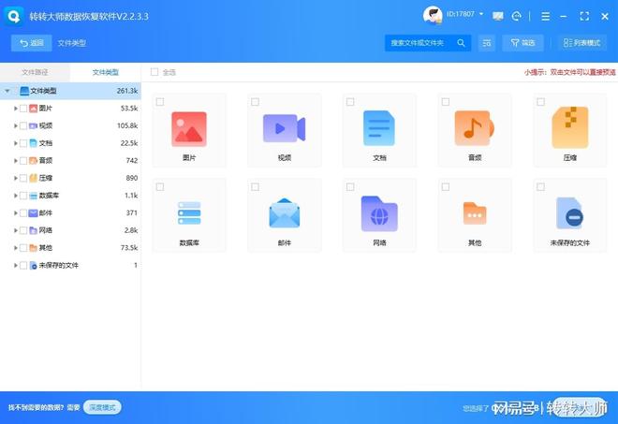This screenshot has height=424, width=618.
Task: Open the 图片 category card icon
Action: (x=189, y=129)
